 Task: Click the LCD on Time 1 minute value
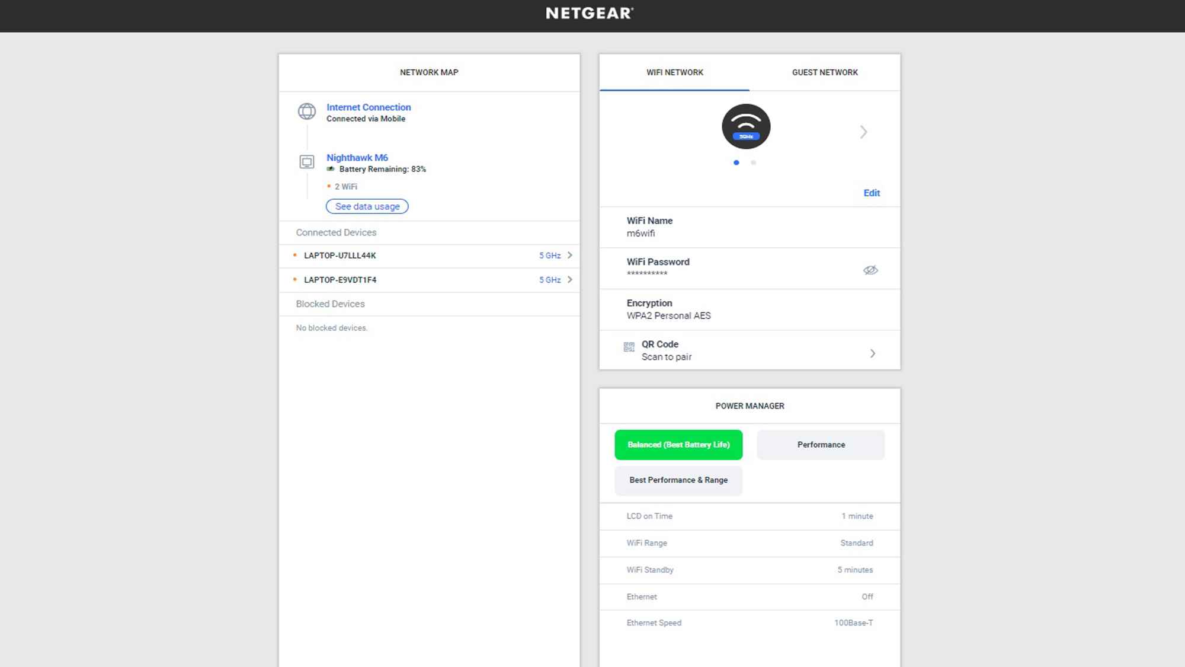857,516
